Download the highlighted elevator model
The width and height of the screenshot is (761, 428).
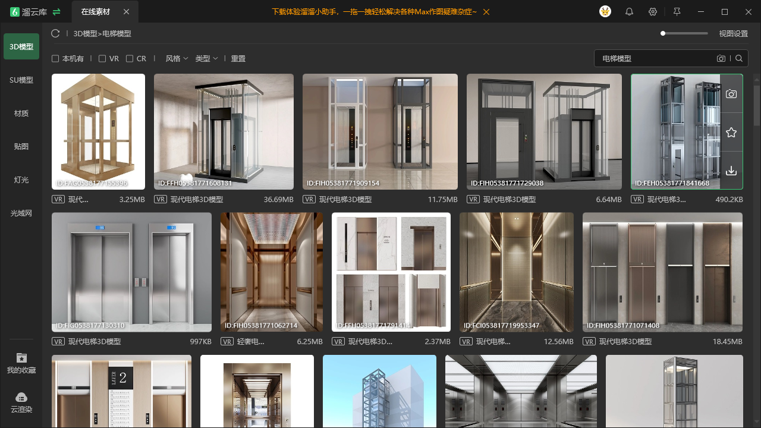click(731, 171)
